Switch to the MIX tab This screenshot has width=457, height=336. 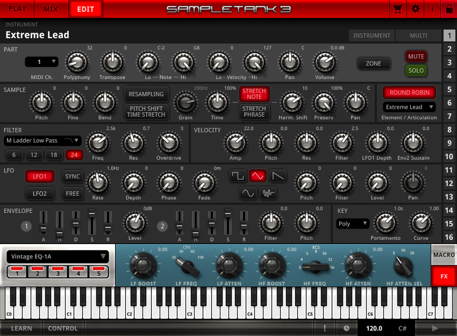tap(51, 9)
